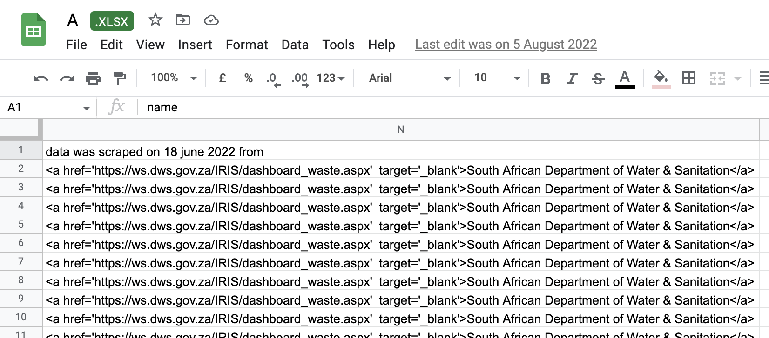
Task: Select row 5 header
Action: pos(20,224)
